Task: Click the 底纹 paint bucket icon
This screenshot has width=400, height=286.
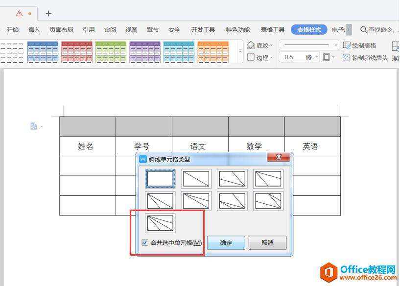Action: point(251,45)
